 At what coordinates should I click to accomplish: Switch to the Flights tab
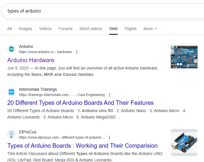coord(130,29)
